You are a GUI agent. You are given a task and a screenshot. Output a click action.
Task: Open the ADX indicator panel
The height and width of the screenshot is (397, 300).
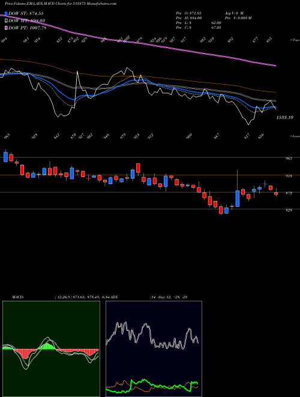tap(154, 349)
